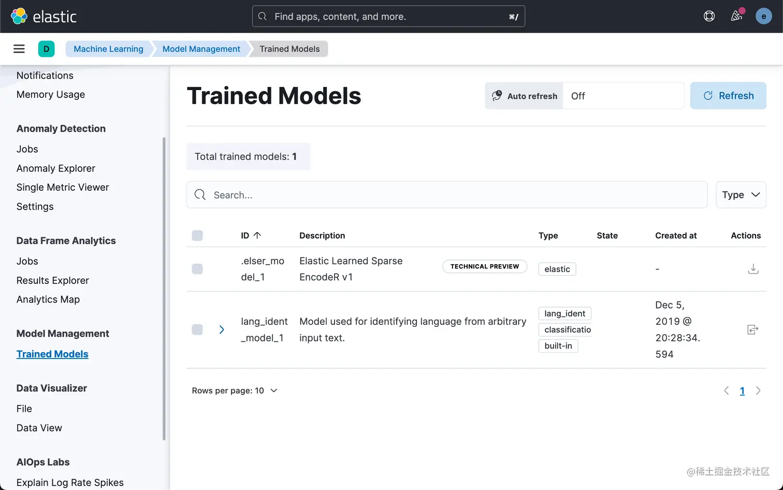
Task: Expand the lang_ident_model_1 row details
Action: point(222,329)
